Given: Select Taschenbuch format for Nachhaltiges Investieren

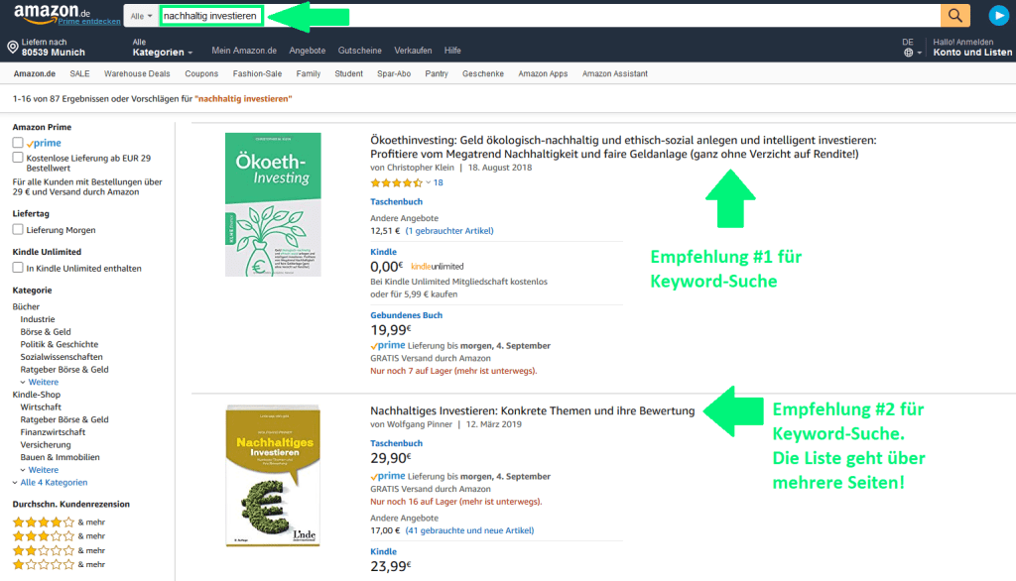Looking at the screenshot, I should click(396, 444).
